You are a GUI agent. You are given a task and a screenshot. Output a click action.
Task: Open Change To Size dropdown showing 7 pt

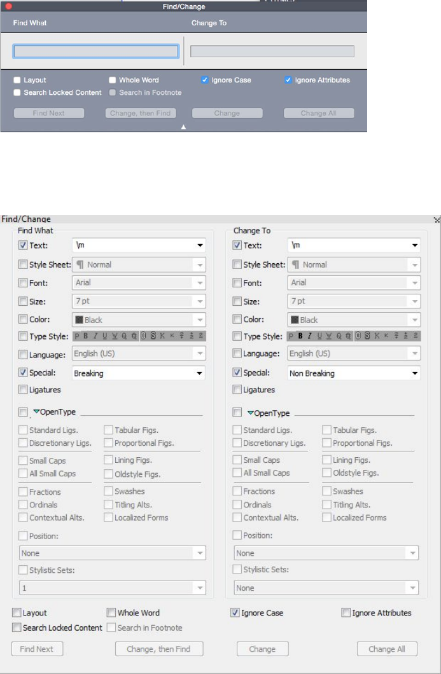[x=354, y=301]
